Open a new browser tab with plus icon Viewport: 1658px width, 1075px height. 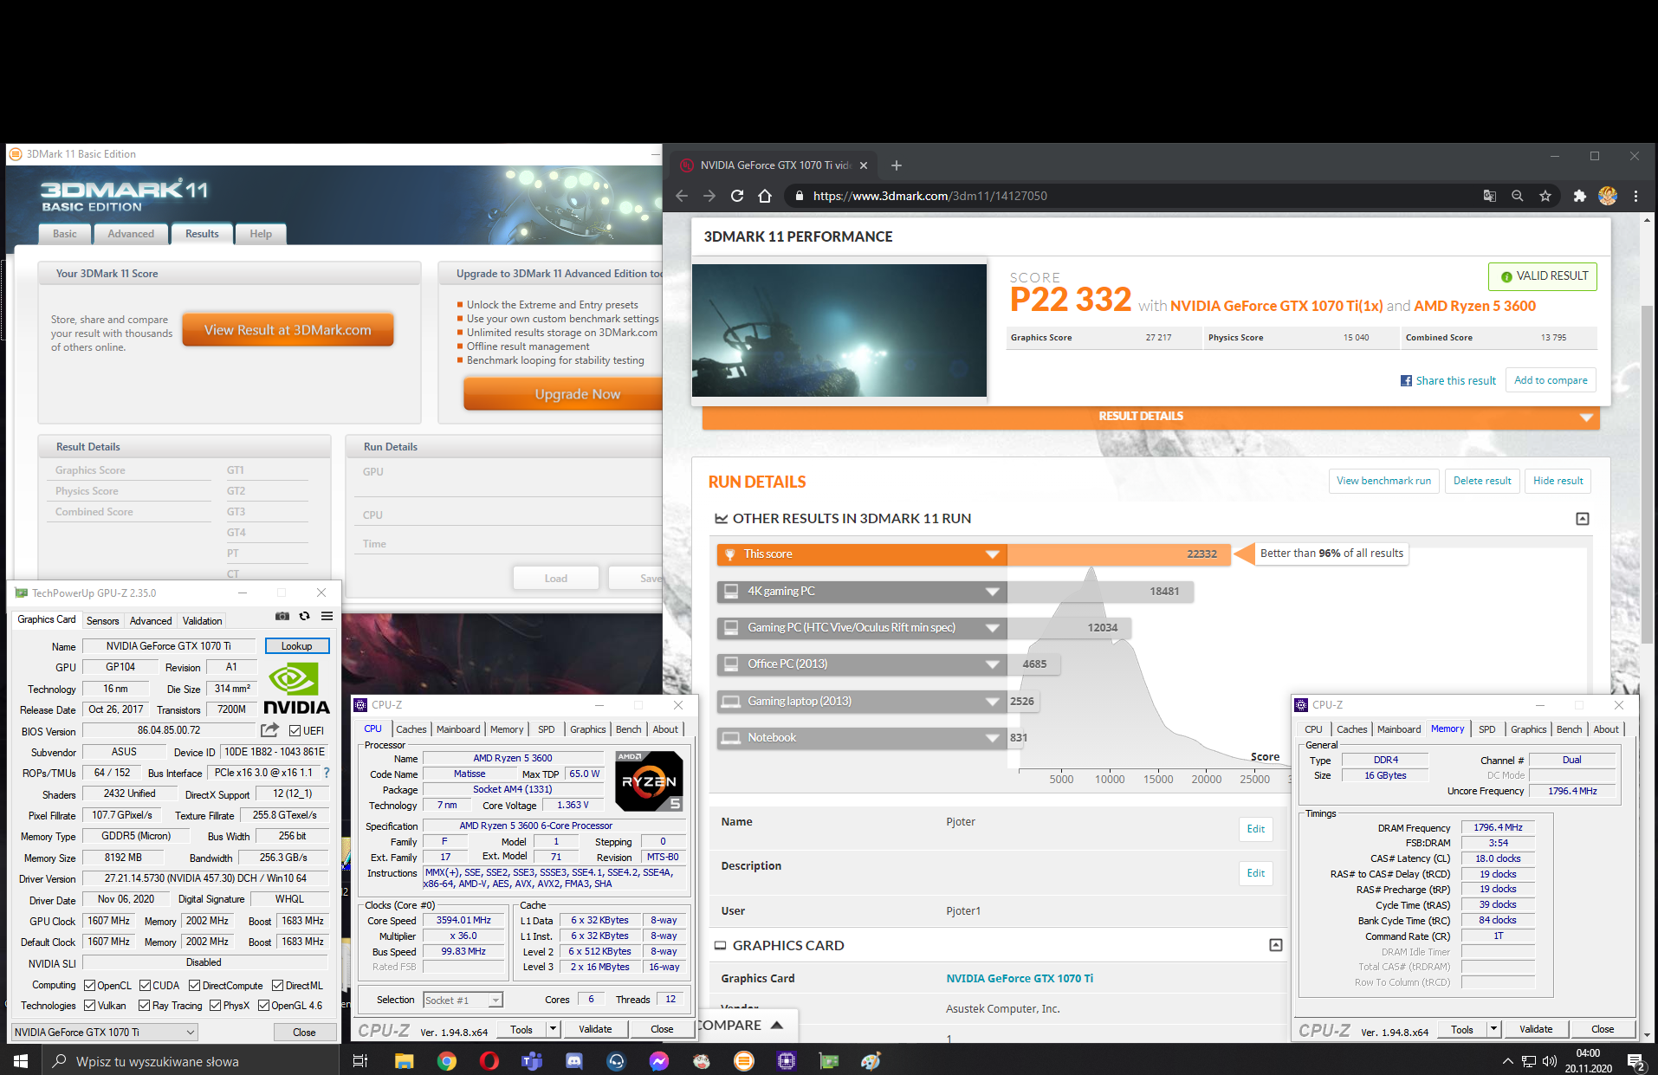(897, 165)
